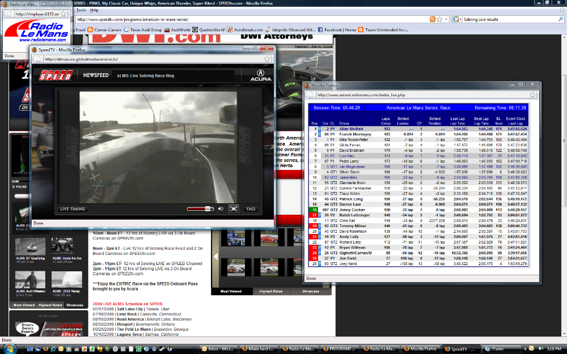Click the SPEED logo in the video player
This screenshot has width=567, height=354.
pyautogui.click(x=56, y=75)
